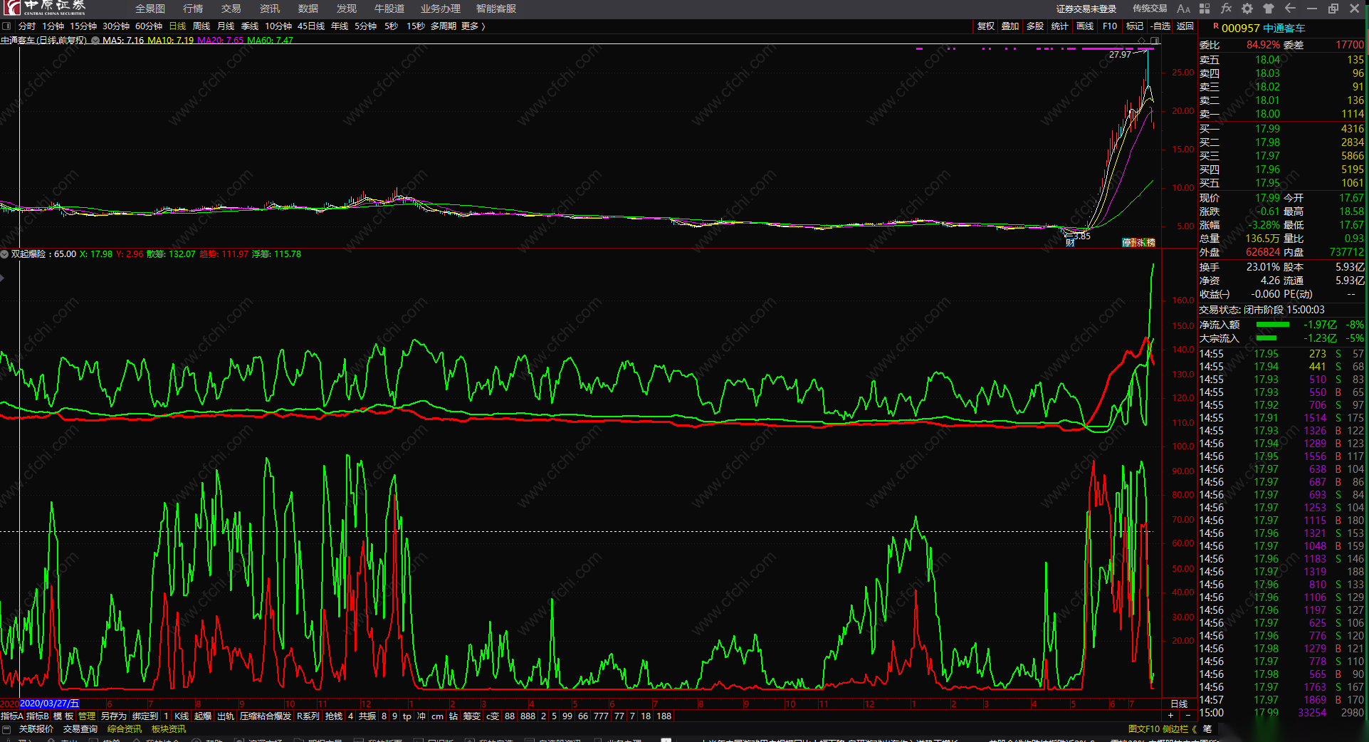The width and height of the screenshot is (1369, 742).
Task: Open the 智能客服 menu
Action: pyautogui.click(x=496, y=9)
